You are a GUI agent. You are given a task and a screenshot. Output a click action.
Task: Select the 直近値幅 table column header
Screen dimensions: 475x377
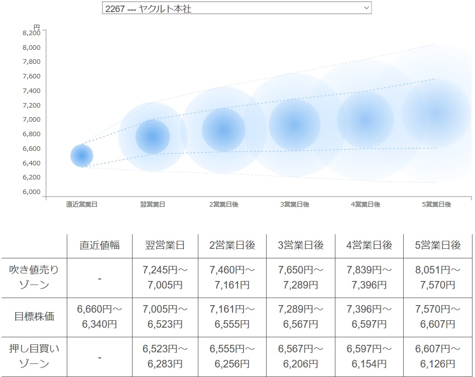[x=99, y=245]
